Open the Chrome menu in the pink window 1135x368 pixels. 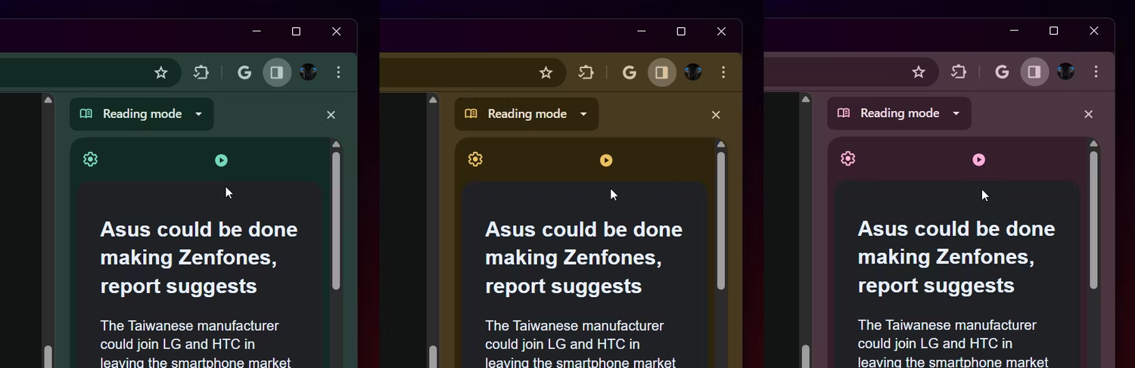pos(1096,73)
